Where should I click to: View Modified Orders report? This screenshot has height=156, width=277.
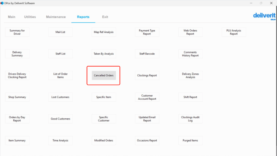point(104,140)
